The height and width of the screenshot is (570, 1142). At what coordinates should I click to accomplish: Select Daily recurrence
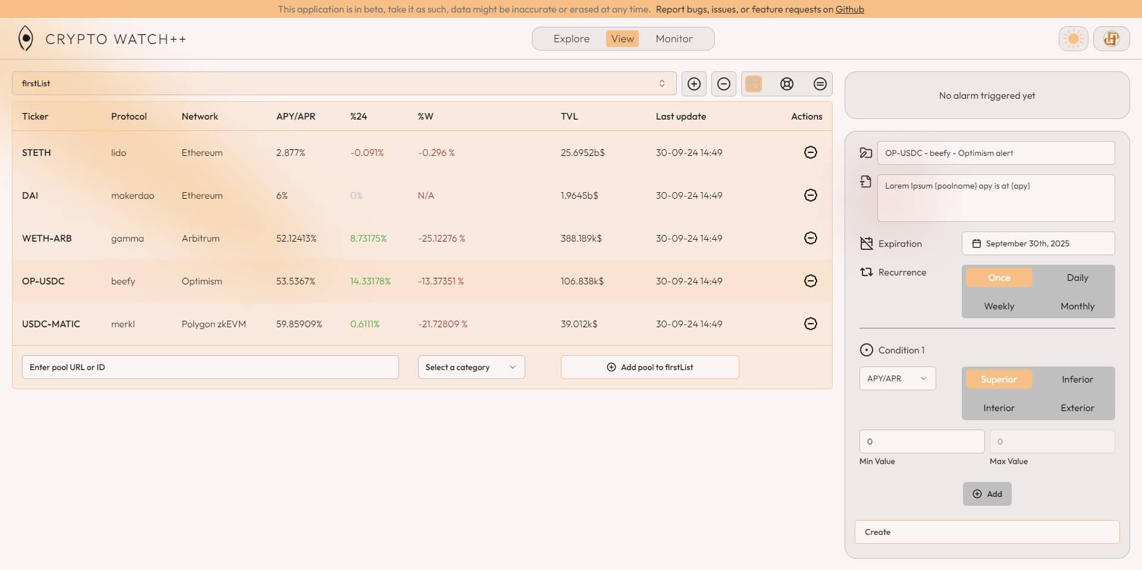pos(1077,278)
